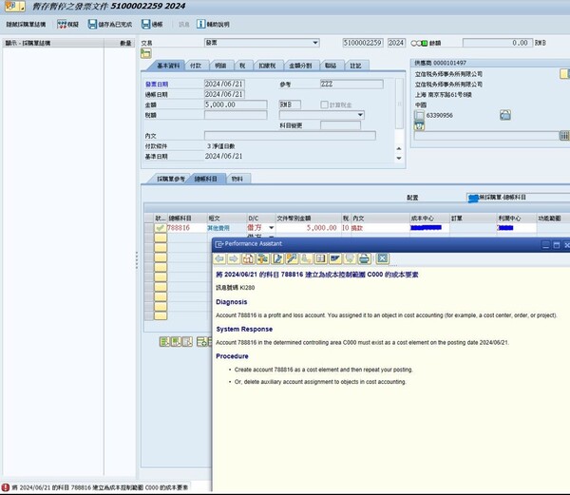This screenshot has height=495, width=570.
Task: Switch to the 付款 tab
Action: tap(195, 66)
